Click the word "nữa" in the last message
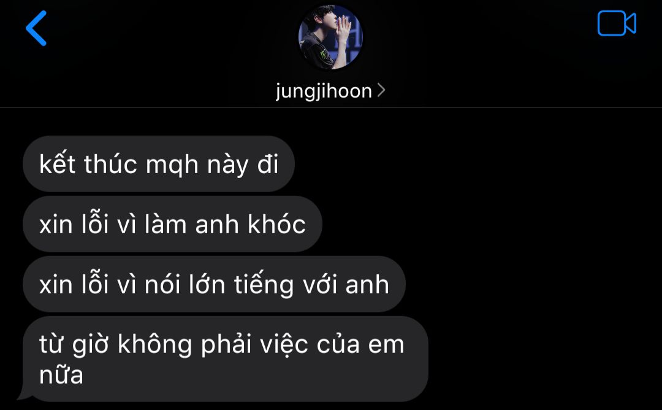This screenshot has height=410, width=662. [61, 375]
